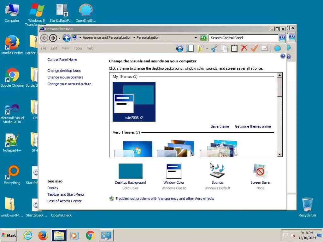Click the File Explorer taskbar button
Viewport: 323px width, 242px height.
click(59, 235)
